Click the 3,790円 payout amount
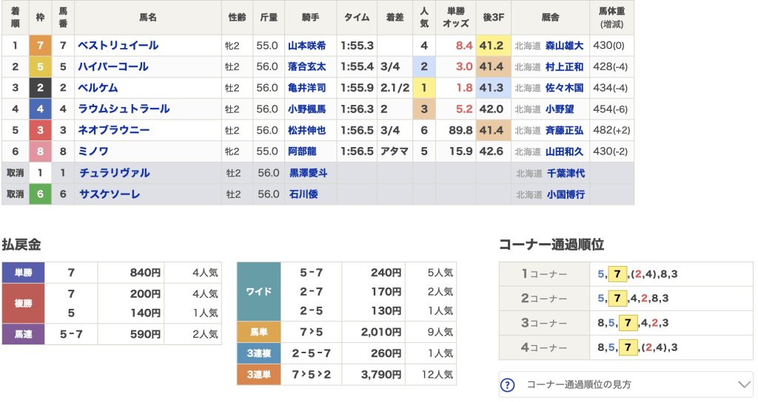Viewport: 758px width, 402px height. (x=381, y=375)
